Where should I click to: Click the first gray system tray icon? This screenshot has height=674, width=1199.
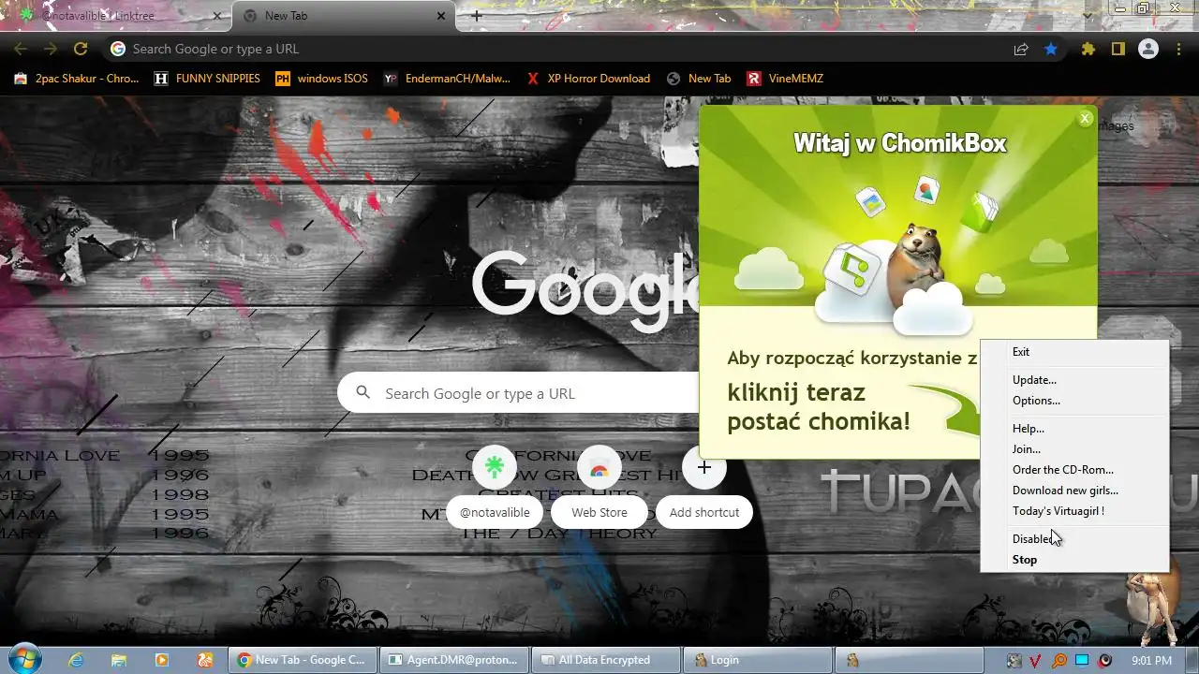pos(1014,661)
